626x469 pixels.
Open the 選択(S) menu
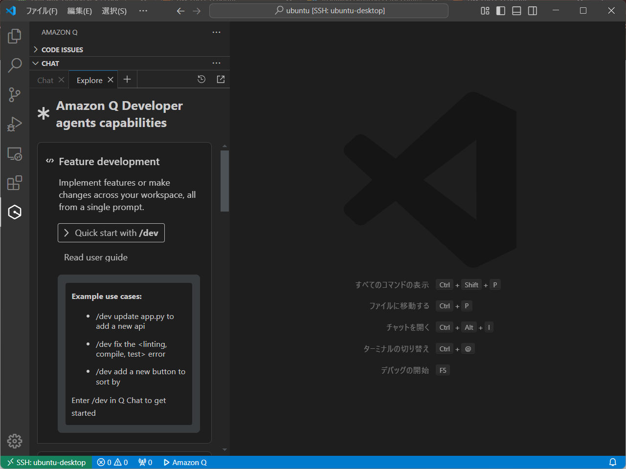point(114,11)
